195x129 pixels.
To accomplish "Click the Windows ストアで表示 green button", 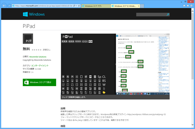I will (39, 82).
